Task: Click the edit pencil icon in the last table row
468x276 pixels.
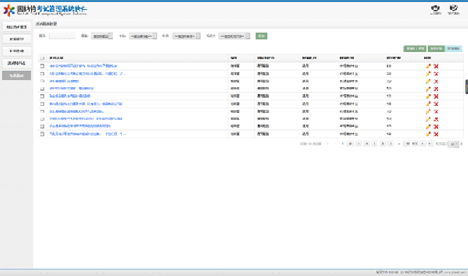Action: pos(428,134)
